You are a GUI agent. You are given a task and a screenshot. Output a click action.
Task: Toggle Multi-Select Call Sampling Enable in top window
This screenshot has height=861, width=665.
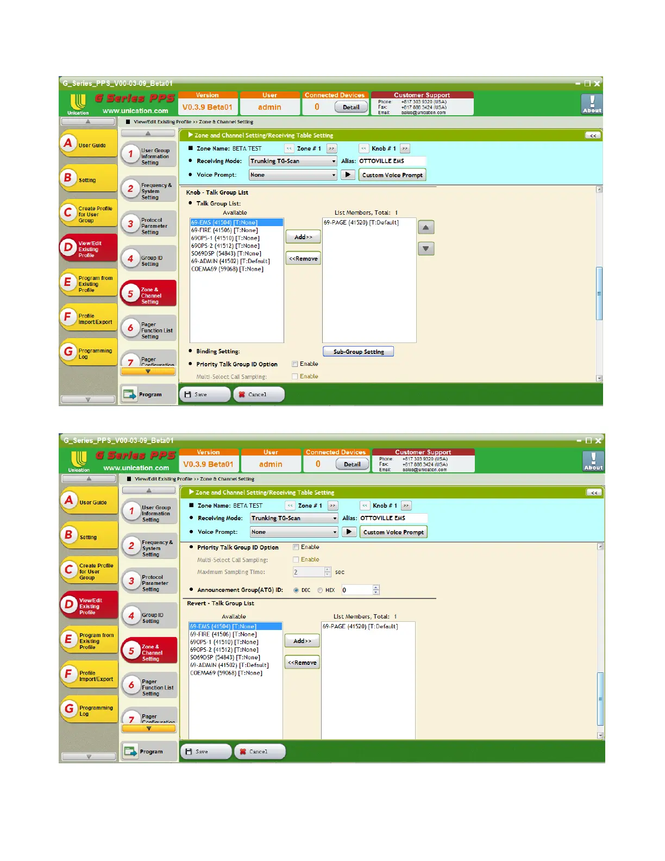295,376
